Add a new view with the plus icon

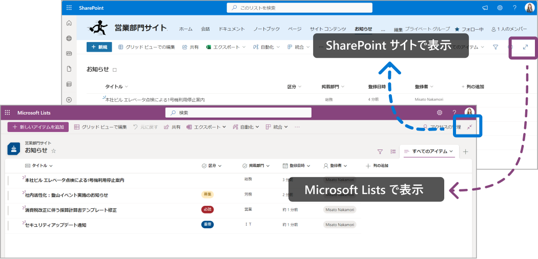click(x=465, y=152)
